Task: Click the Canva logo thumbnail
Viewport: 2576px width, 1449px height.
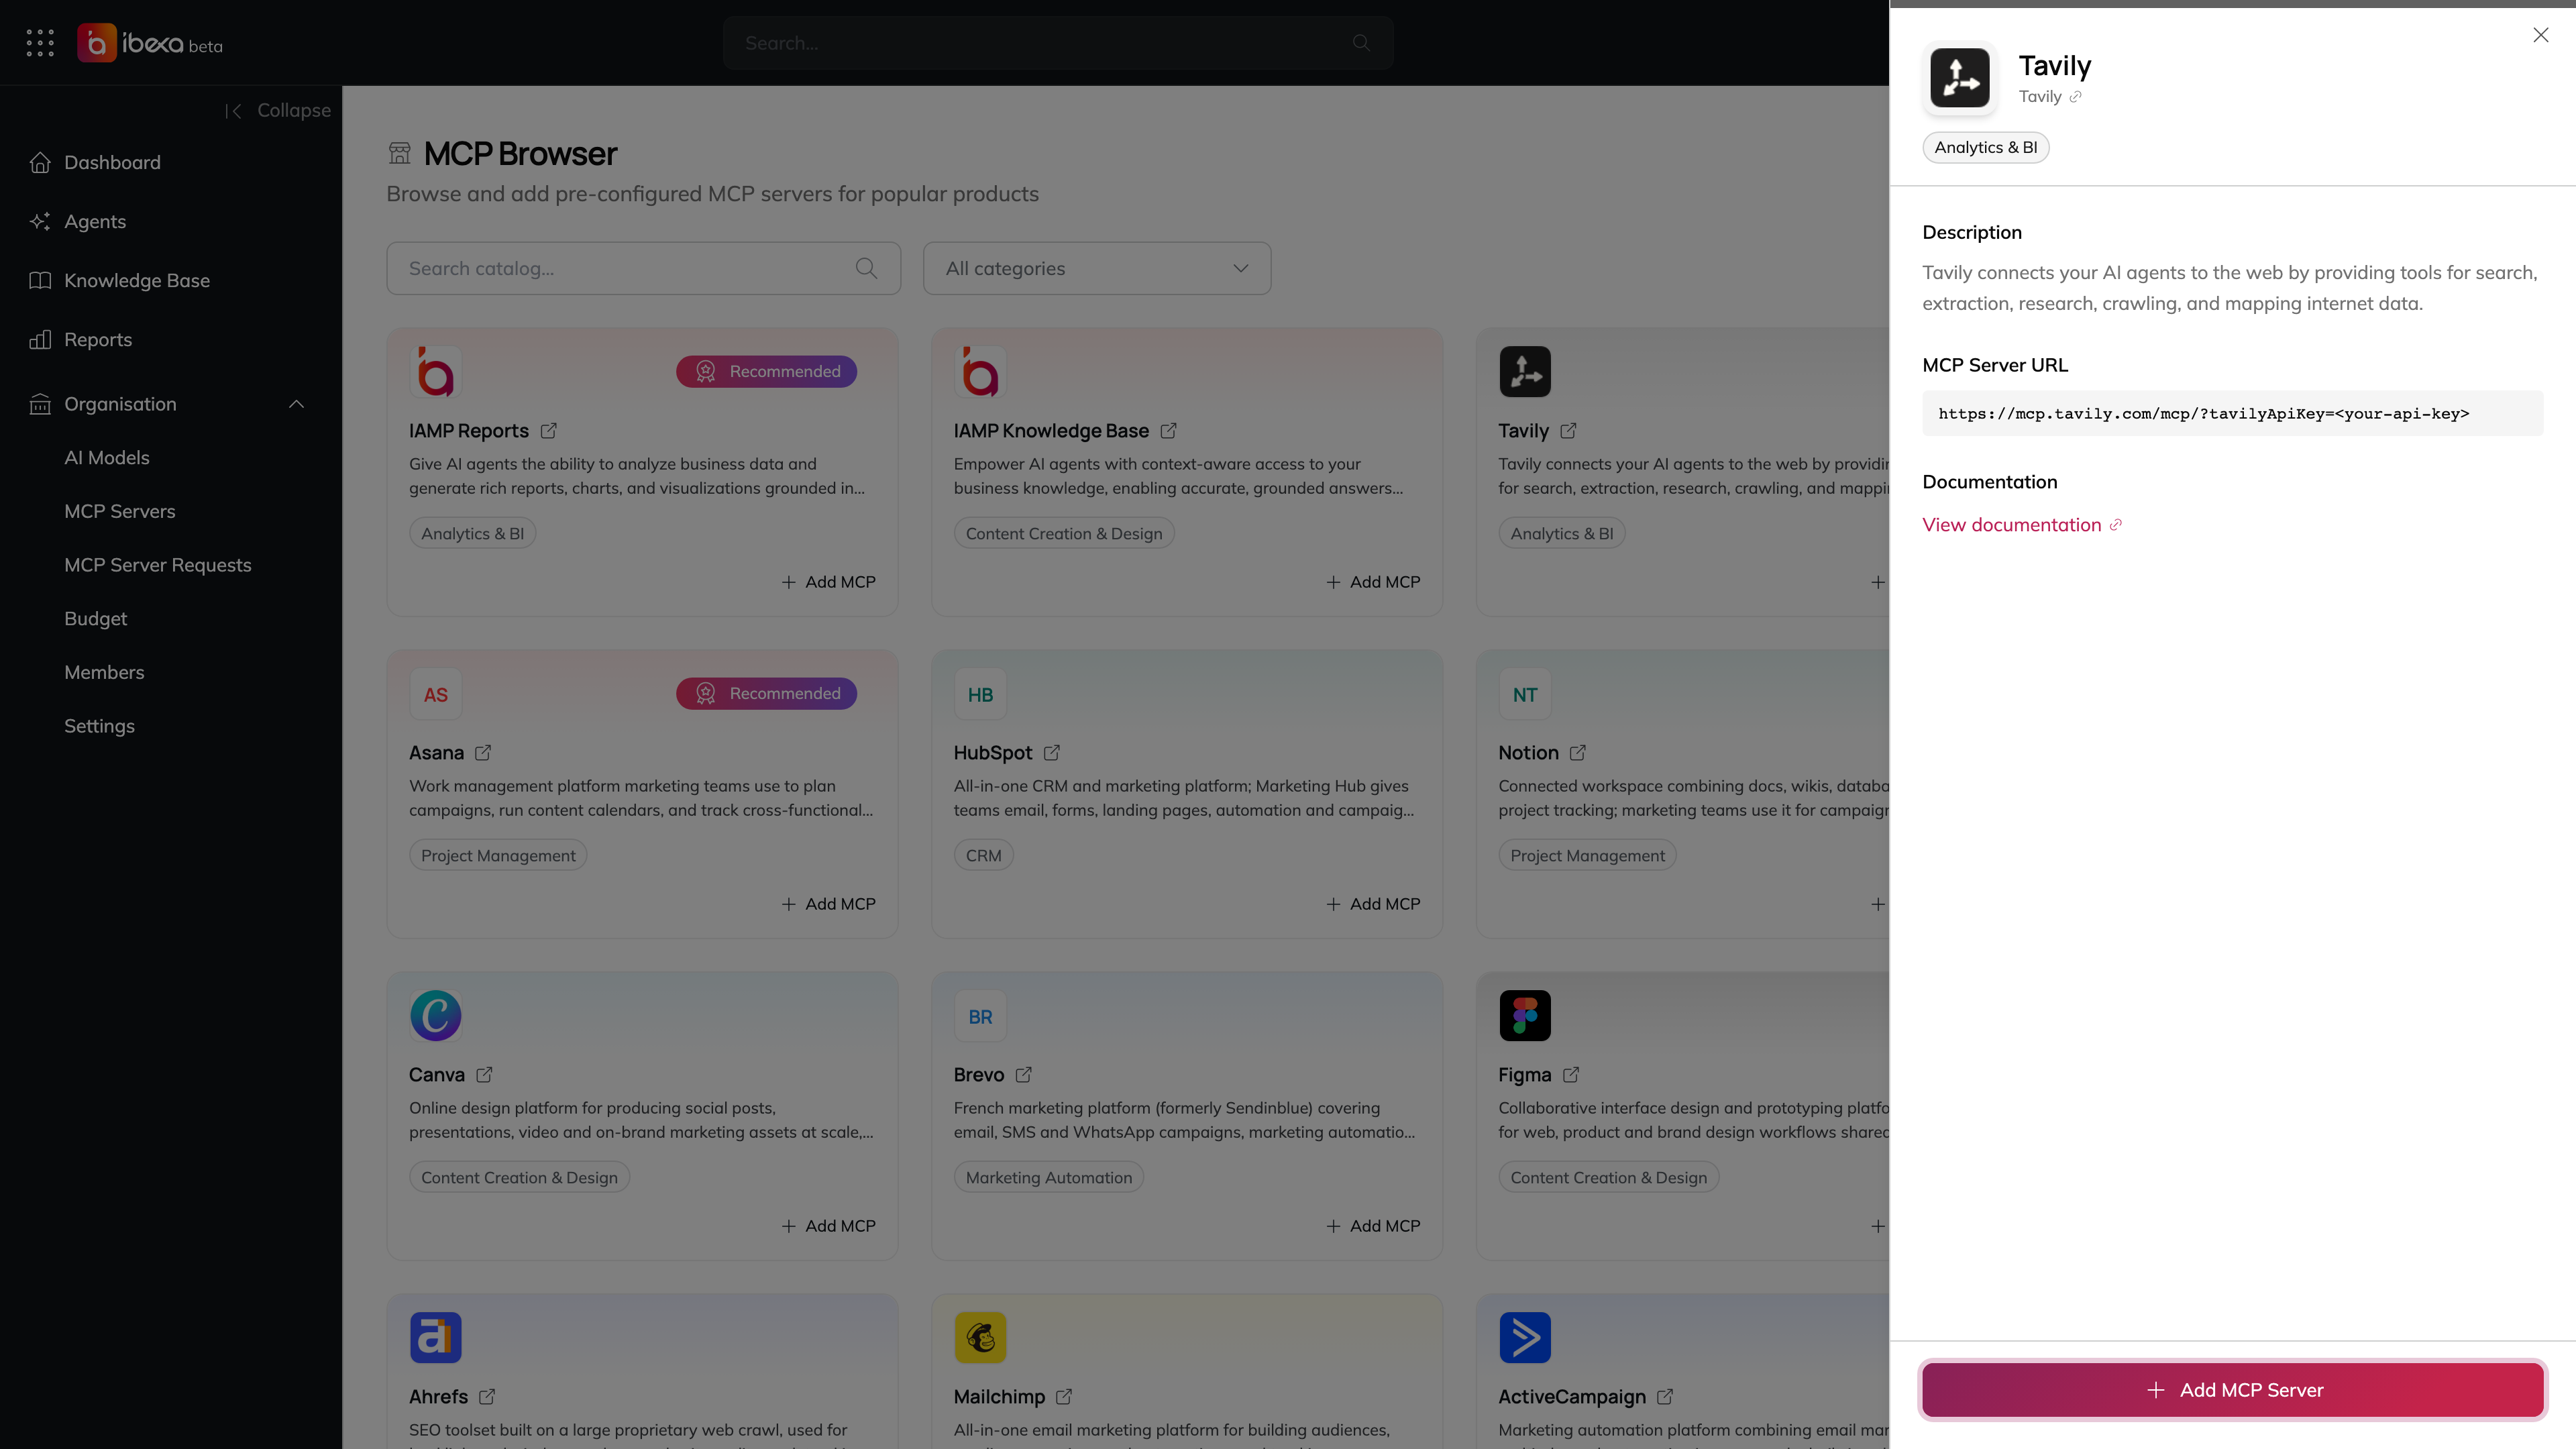Action: coord(436,1016)
